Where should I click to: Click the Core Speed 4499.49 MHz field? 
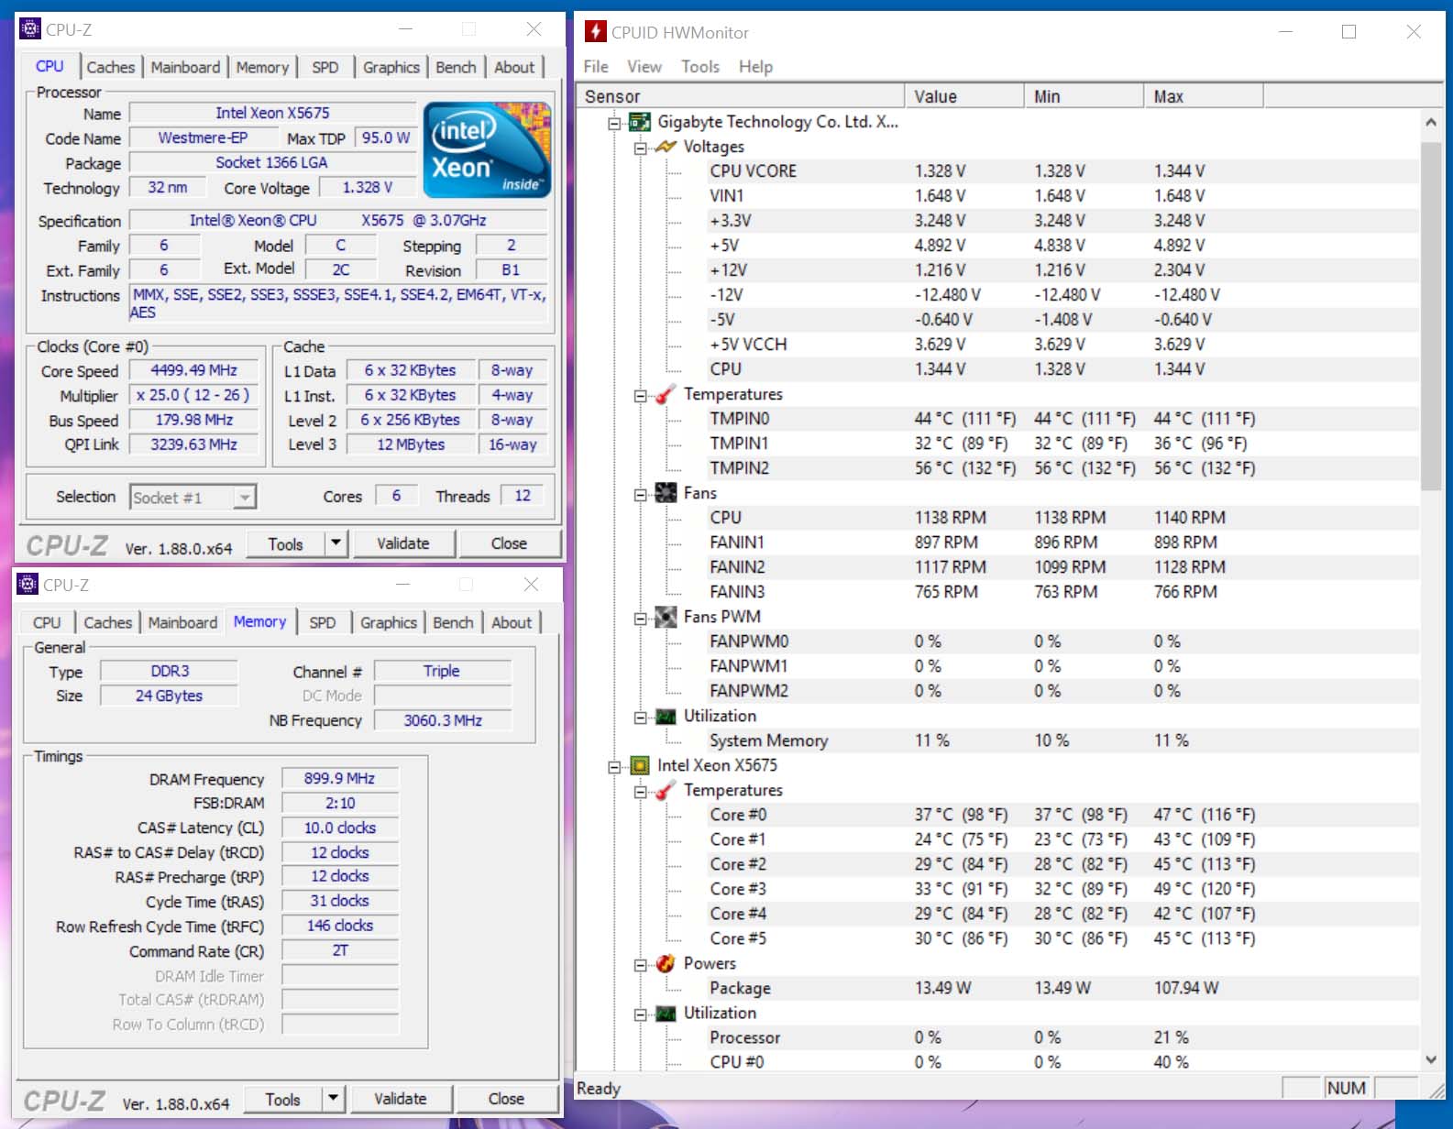(193, 370)
